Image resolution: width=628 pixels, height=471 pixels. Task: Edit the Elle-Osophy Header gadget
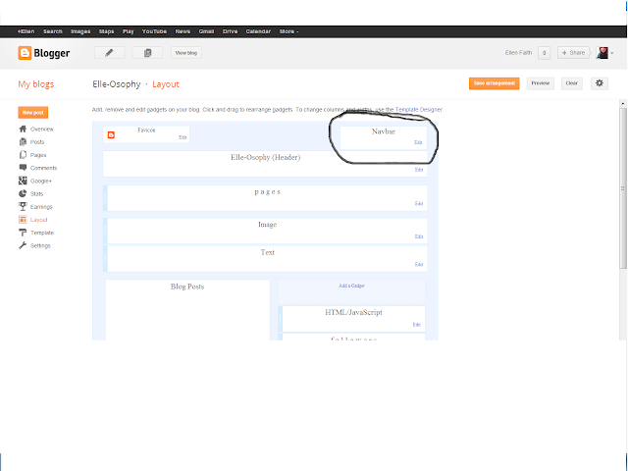point(419,170)
